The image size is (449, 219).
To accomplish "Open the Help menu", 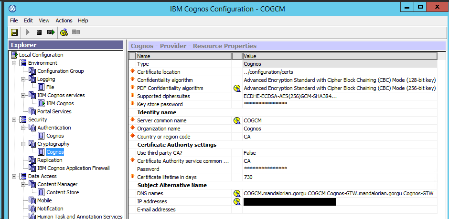I will tap(83, 20).
